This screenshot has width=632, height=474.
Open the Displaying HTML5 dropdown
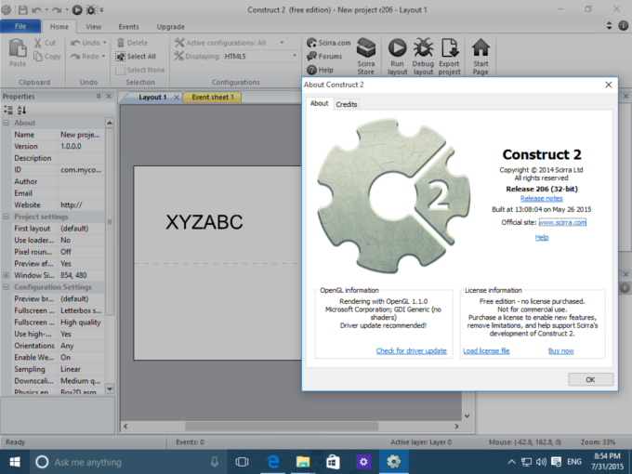(x=261, y=56)
